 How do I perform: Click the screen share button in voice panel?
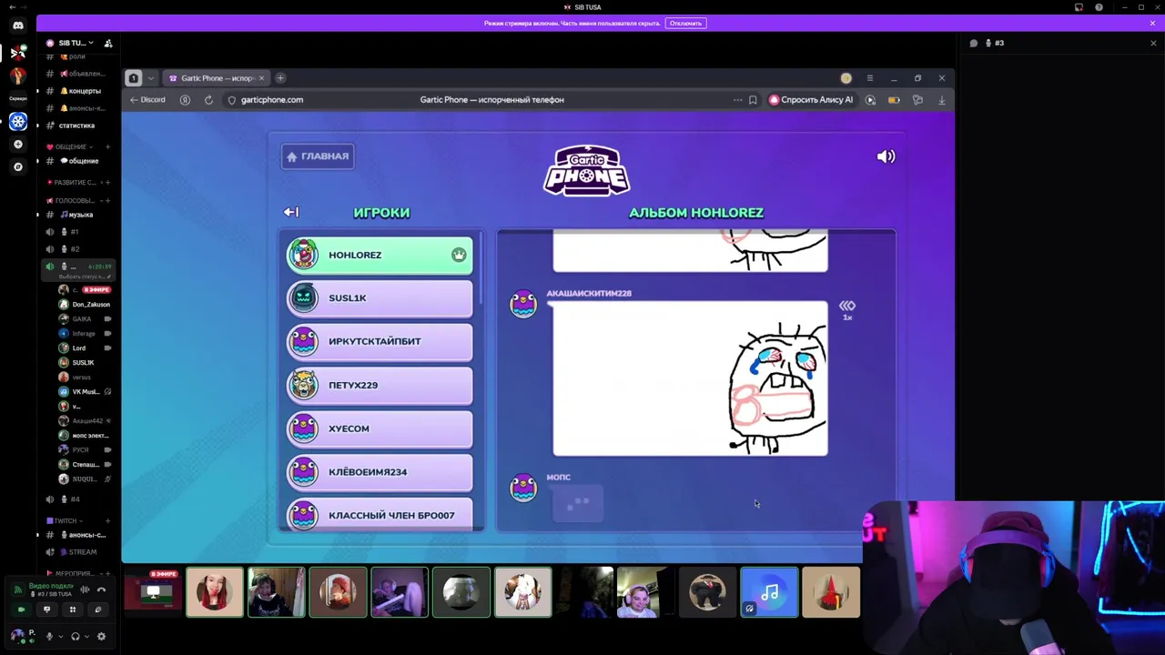point(47,610)
